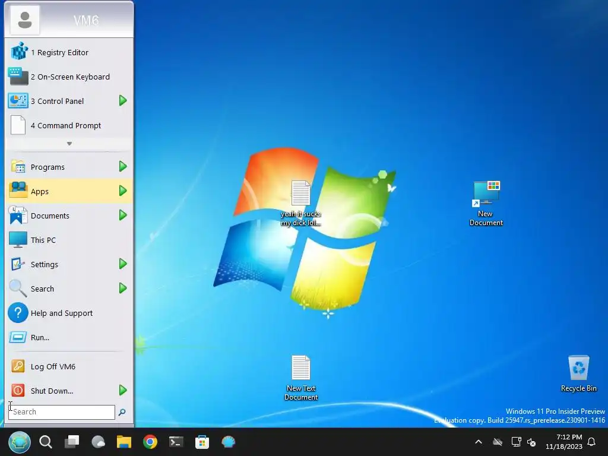Click the Settings icon in Start menu
This screenshot has height=456, width=608.
[x=18, y=264]
